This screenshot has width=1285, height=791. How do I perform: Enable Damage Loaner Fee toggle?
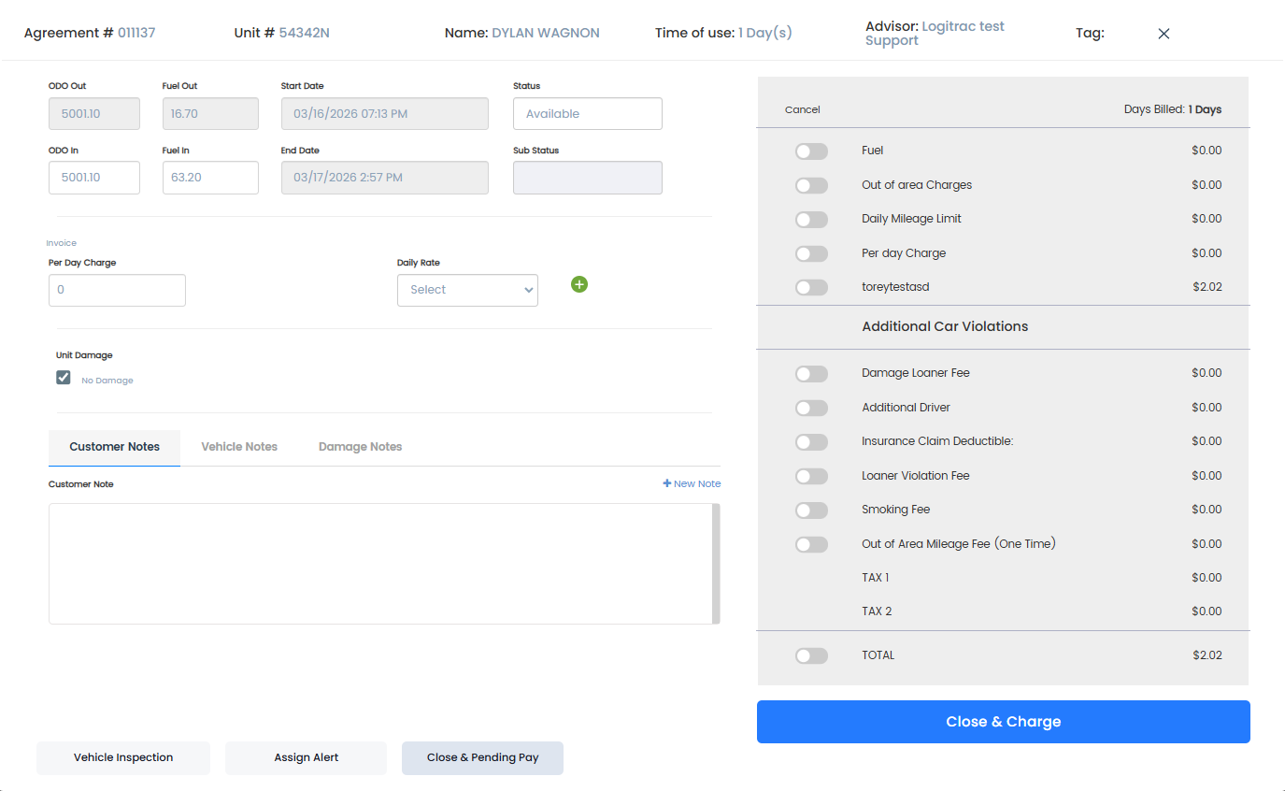click(x=811, y=374)
